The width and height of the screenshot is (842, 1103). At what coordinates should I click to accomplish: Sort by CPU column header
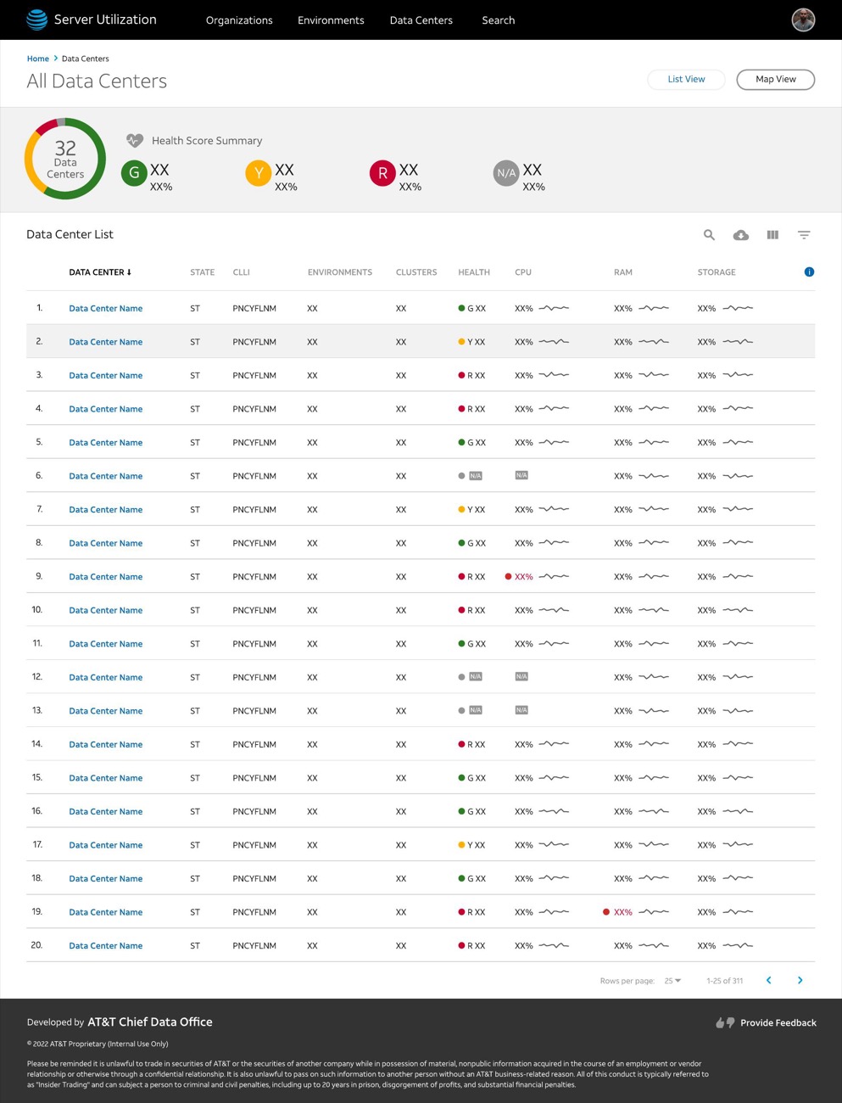(523, 272)
